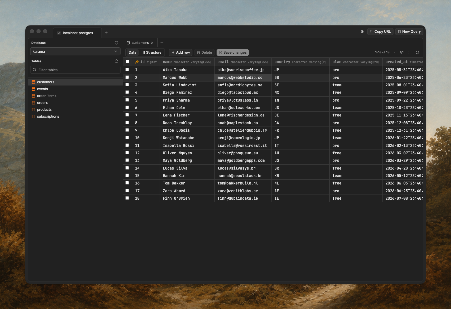Tick the Finn O'Brien row checkbox
451x309 pixels.
point(127,198)
